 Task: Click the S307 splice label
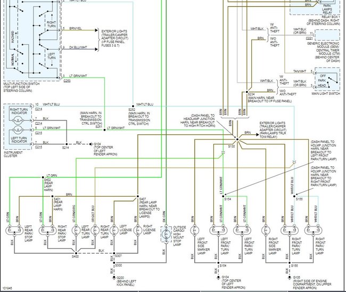[119, 256]
